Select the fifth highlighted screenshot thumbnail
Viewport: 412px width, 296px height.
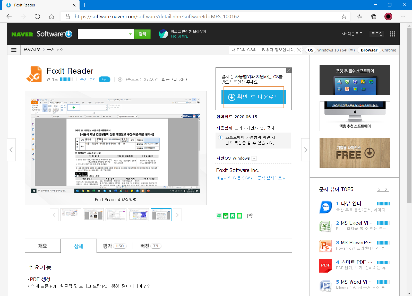pyautogui.click(x=161, y=215)
